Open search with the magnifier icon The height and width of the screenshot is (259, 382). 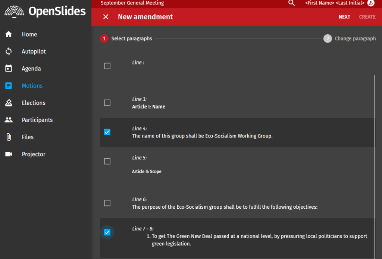(291, 3)
